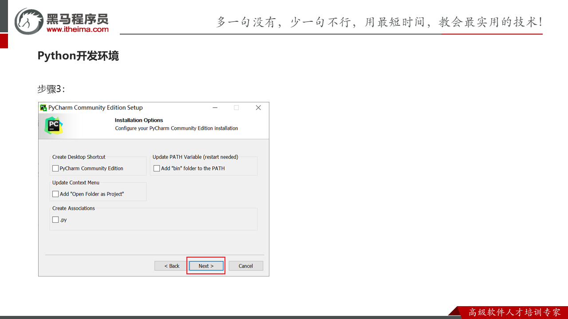
Task: Toggle the .py file association checkbox
Action: pyautogui.click(x=56, y=220)
